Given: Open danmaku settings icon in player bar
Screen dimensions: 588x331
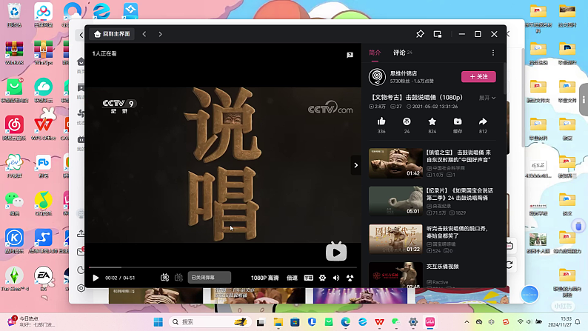Looking at the screenshot, I should (179, 278).
